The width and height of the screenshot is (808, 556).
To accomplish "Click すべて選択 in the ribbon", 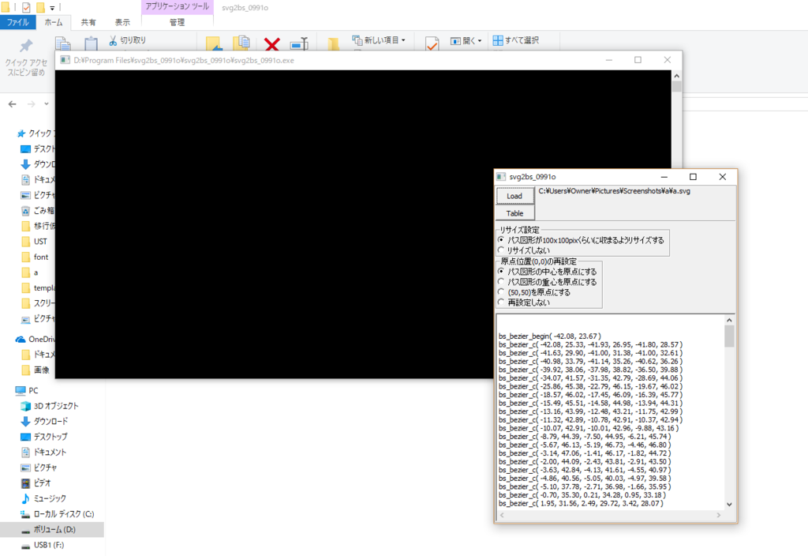I will 516,39.
